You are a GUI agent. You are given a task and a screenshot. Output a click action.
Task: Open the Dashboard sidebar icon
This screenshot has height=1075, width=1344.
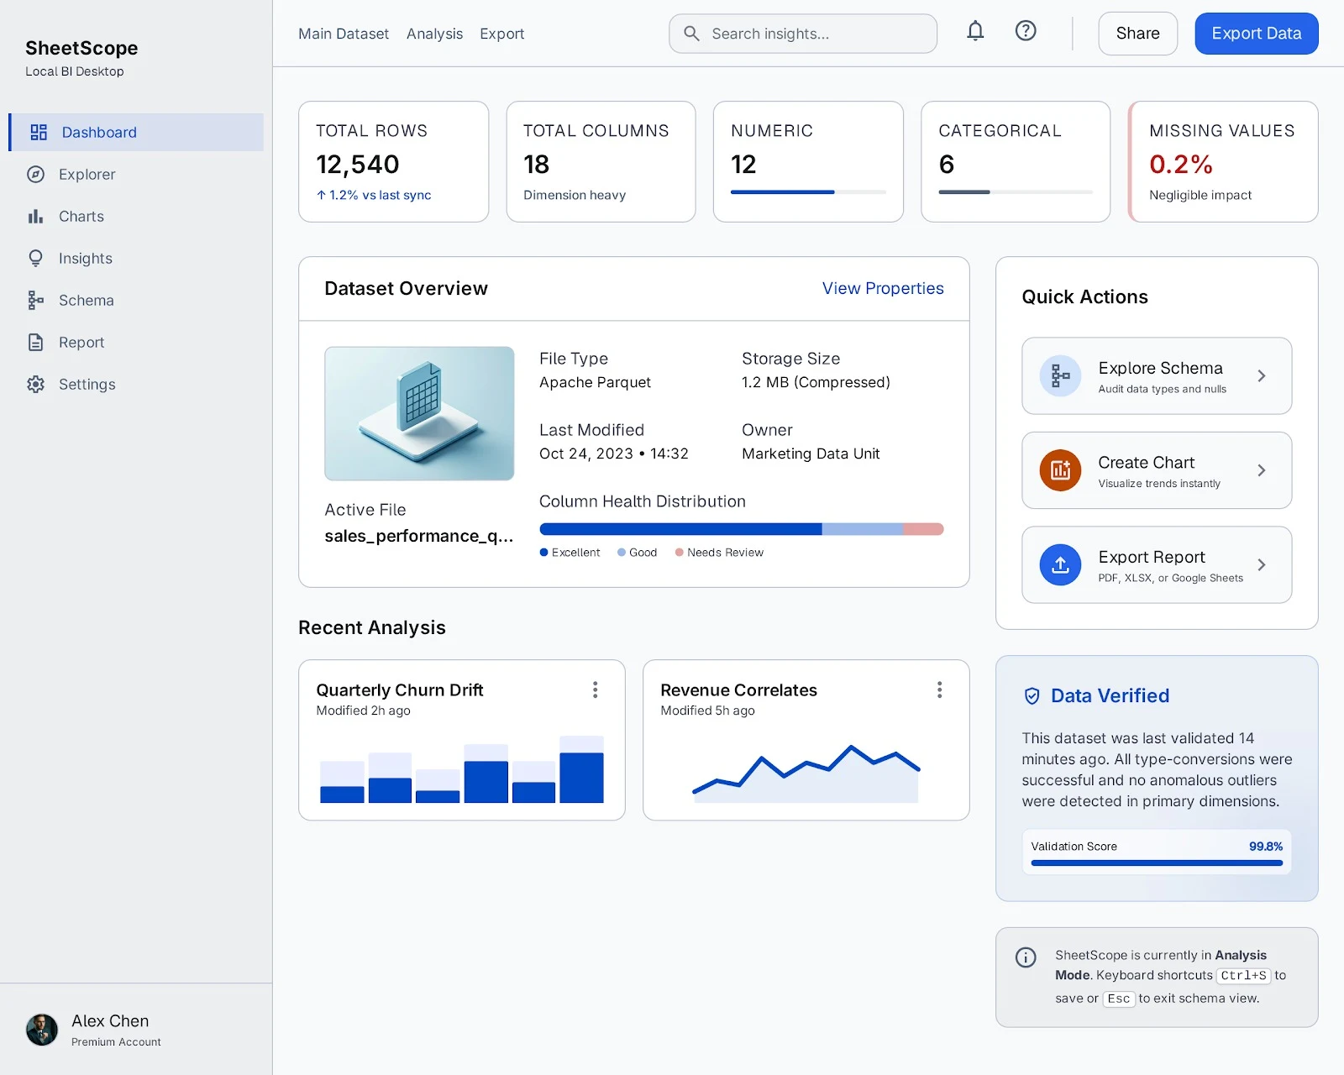point(39,133)
